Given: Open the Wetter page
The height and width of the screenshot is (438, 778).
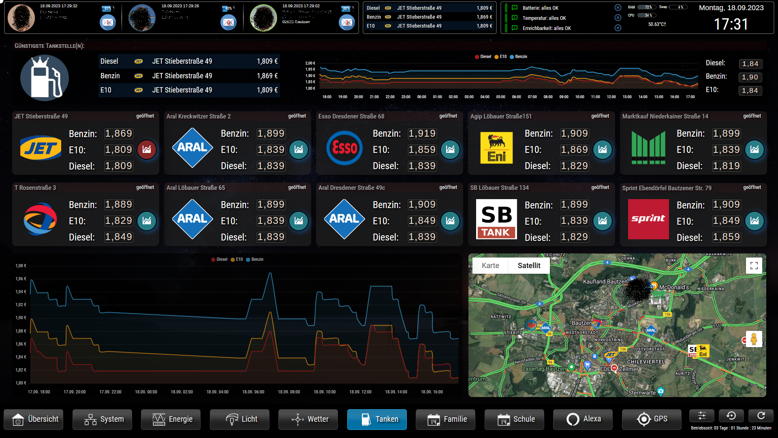Looking at the screenshot, I should click(308, 419).
